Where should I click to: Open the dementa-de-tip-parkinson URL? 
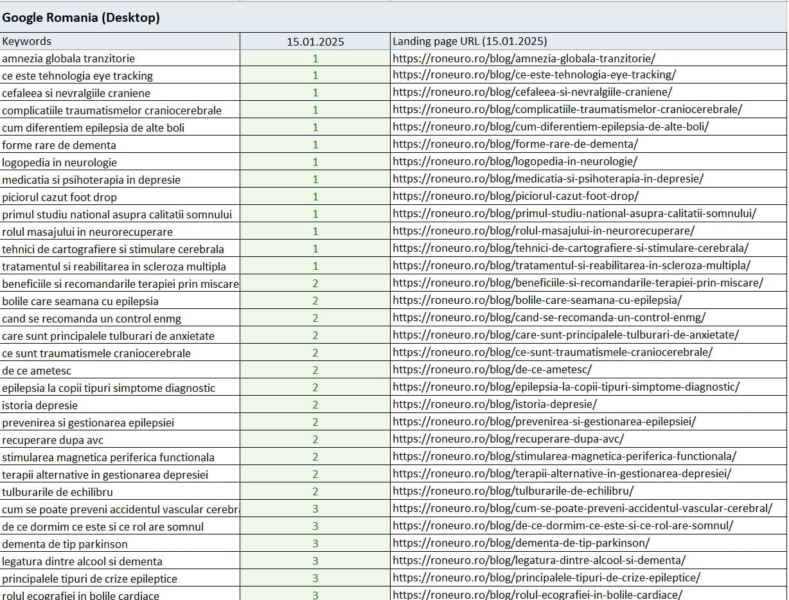pos(521,543)
